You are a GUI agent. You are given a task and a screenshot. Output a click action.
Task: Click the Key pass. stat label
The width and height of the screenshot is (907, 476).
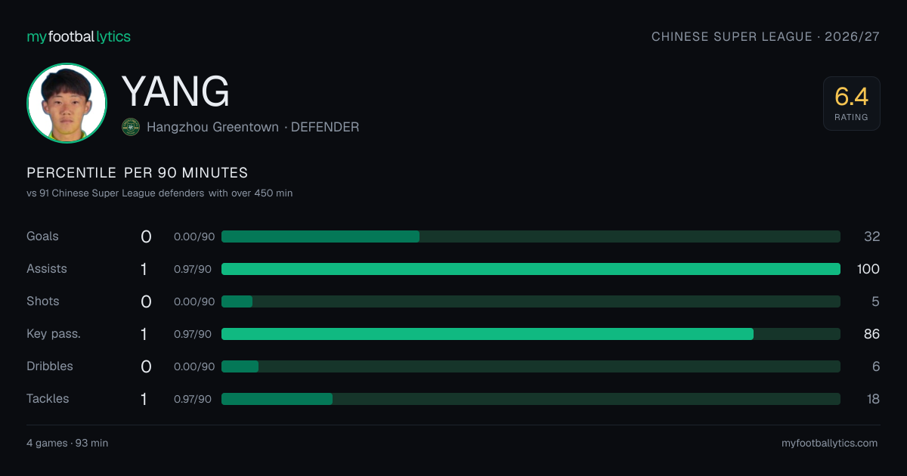click(x=54, y=334)
